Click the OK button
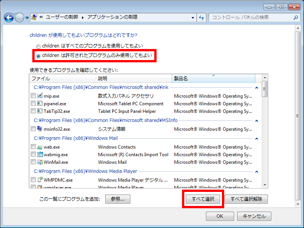Viewport: 304px width, 228px height. pyautogui.click(x=220, y=216)
